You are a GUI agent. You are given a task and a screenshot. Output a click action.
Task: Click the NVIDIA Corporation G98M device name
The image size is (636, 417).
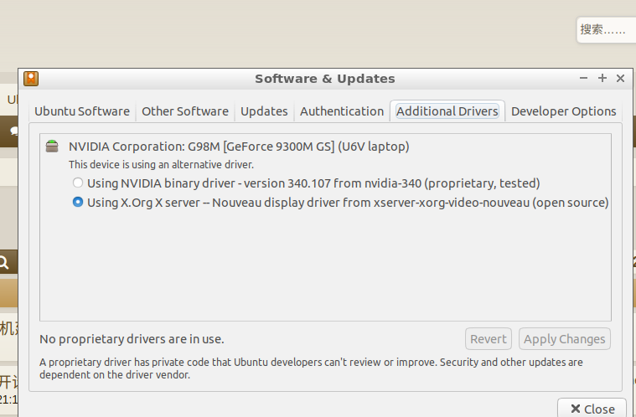(x=239, y=147)
